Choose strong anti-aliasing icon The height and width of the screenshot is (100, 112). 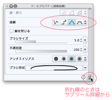click(x=80, y=59)
